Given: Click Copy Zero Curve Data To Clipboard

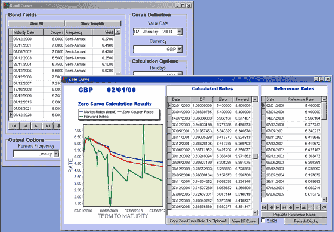Looking at the screenshot, I should [198, 221].
